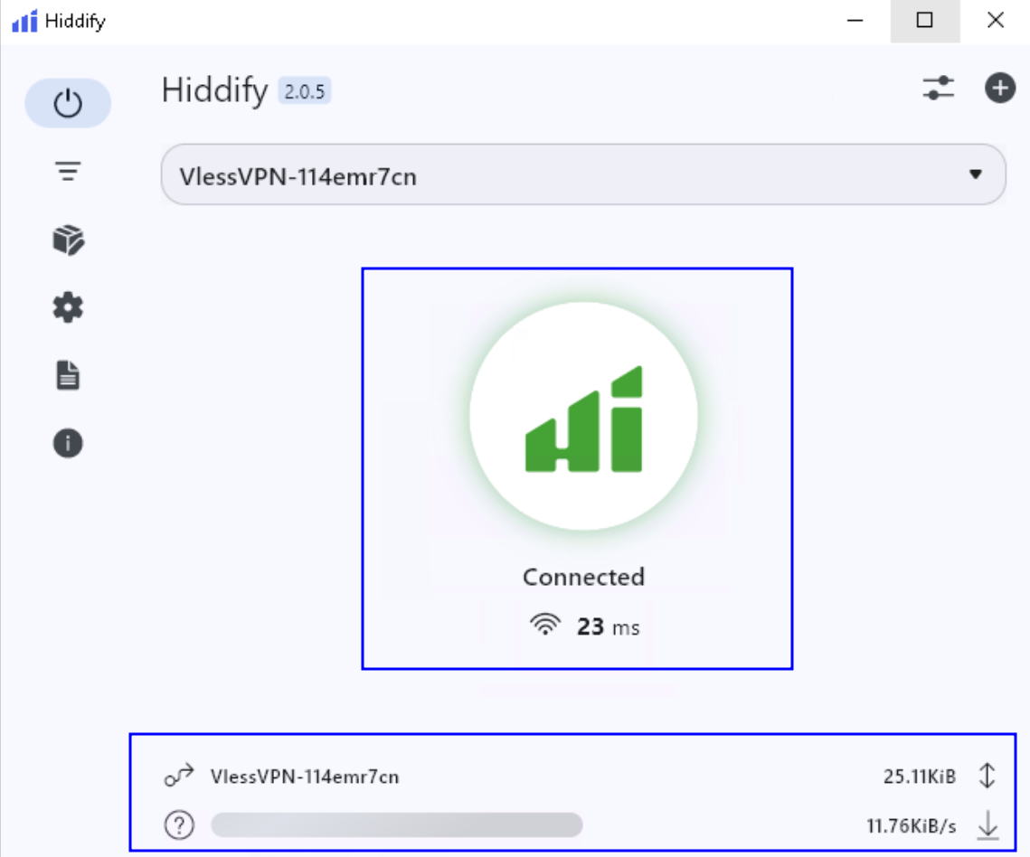
Task: Click the question mark circle near progress bar
Action: [x=180, y=824]
